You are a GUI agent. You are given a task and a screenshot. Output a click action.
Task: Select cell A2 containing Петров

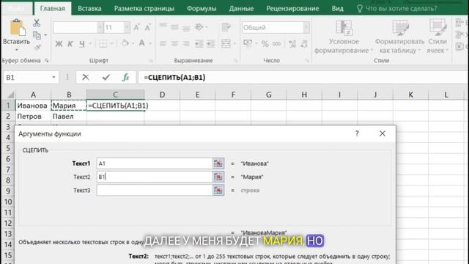[33, 116]
